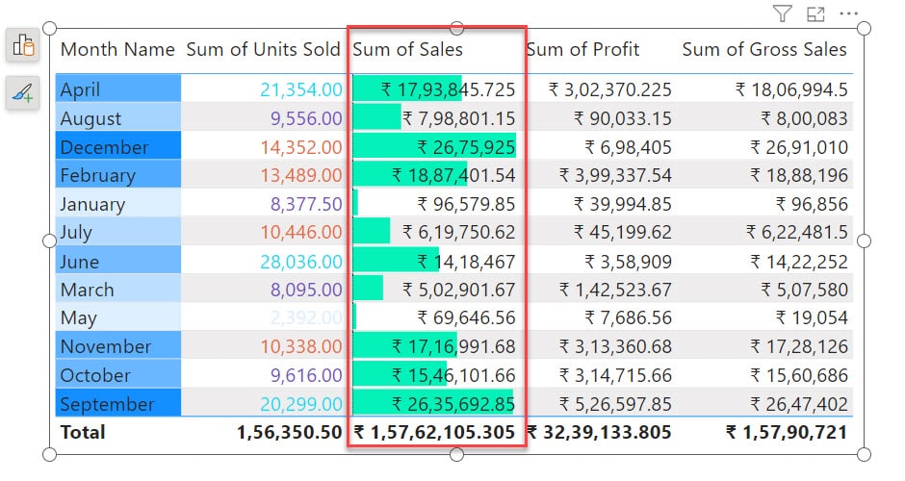Image resolution: width=905 pixels, height=481 pixels.
Task: Open the paintbrush Format visual button
Action: point(23,92)
